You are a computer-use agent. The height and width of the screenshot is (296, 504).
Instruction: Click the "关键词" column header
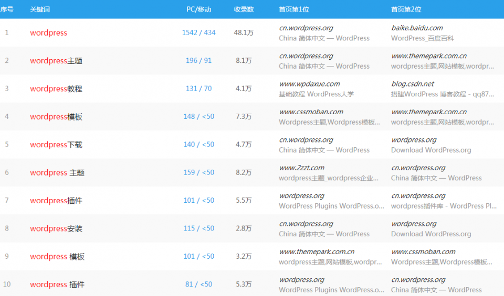pyautogui.click(x=40, y=9)
